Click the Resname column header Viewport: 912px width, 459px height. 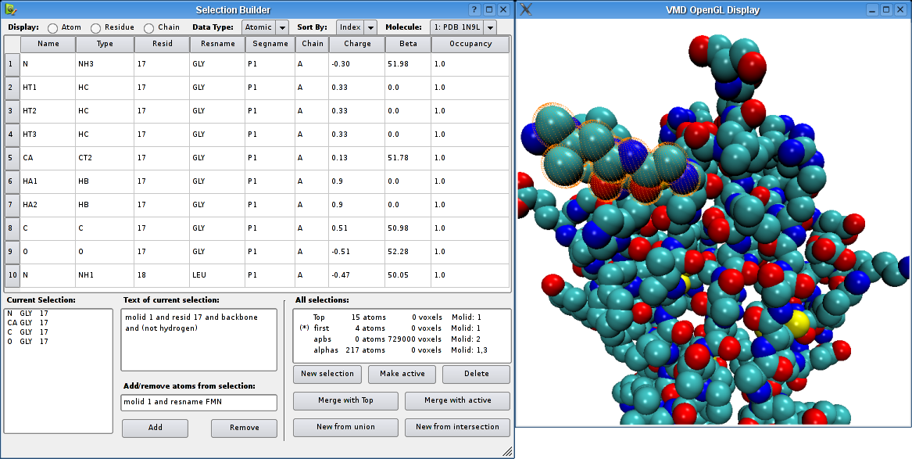tap(217, 44)
